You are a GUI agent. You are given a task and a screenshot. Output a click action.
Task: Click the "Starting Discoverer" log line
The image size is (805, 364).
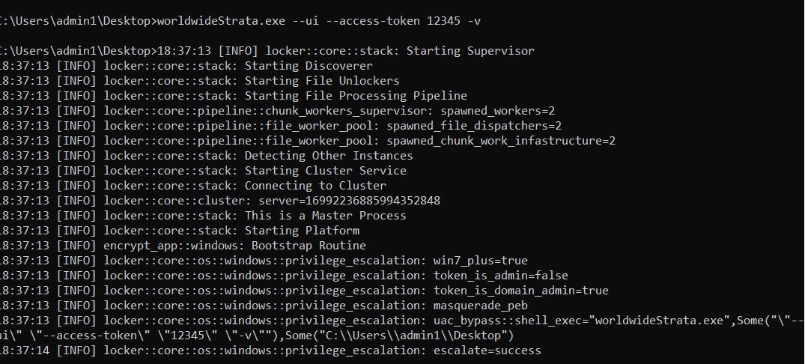coord(309,66)
